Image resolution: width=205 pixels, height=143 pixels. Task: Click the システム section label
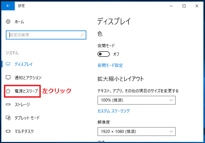(x=12, y=53)
